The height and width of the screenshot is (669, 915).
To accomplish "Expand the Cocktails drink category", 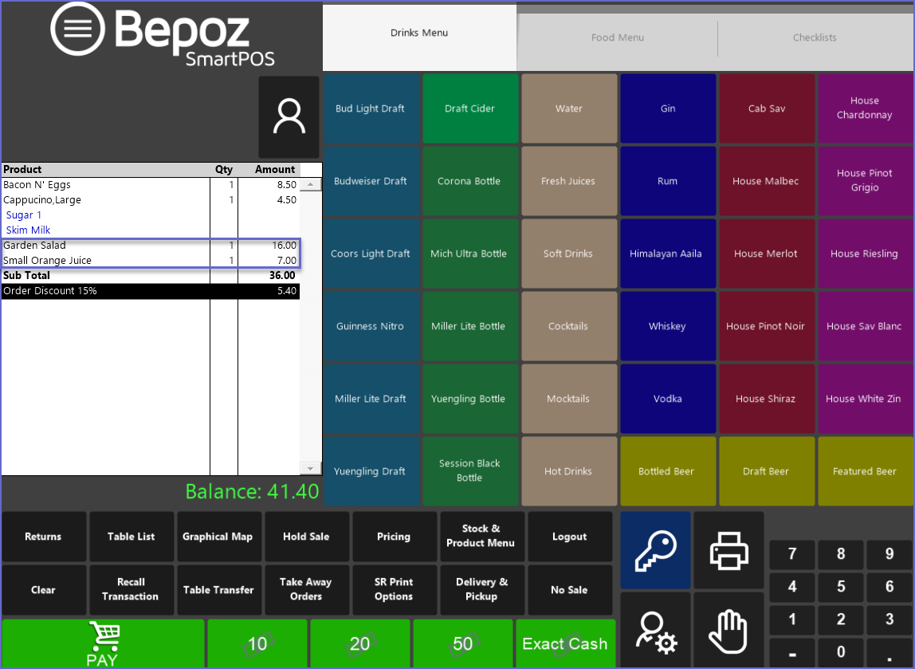I will coord(568,326).
